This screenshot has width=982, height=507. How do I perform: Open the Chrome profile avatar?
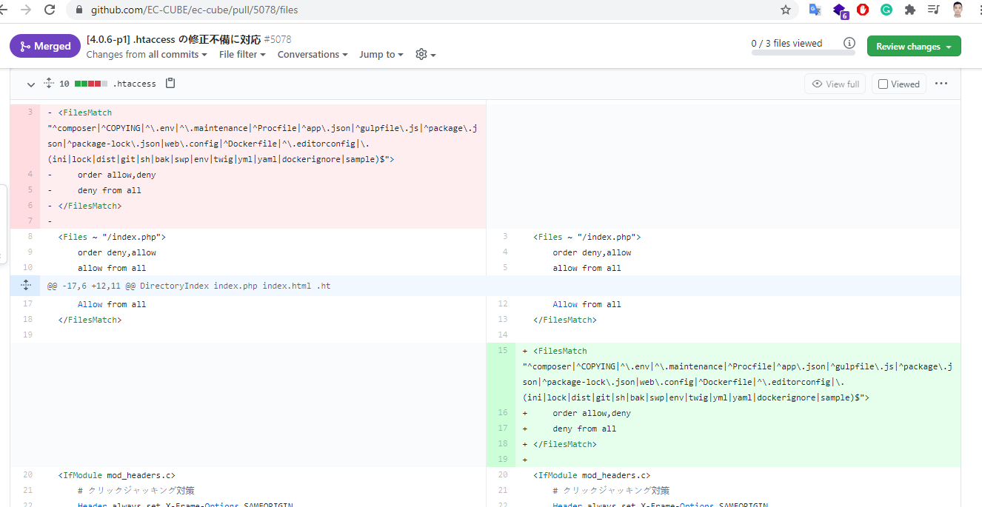(x=958, y=10)
